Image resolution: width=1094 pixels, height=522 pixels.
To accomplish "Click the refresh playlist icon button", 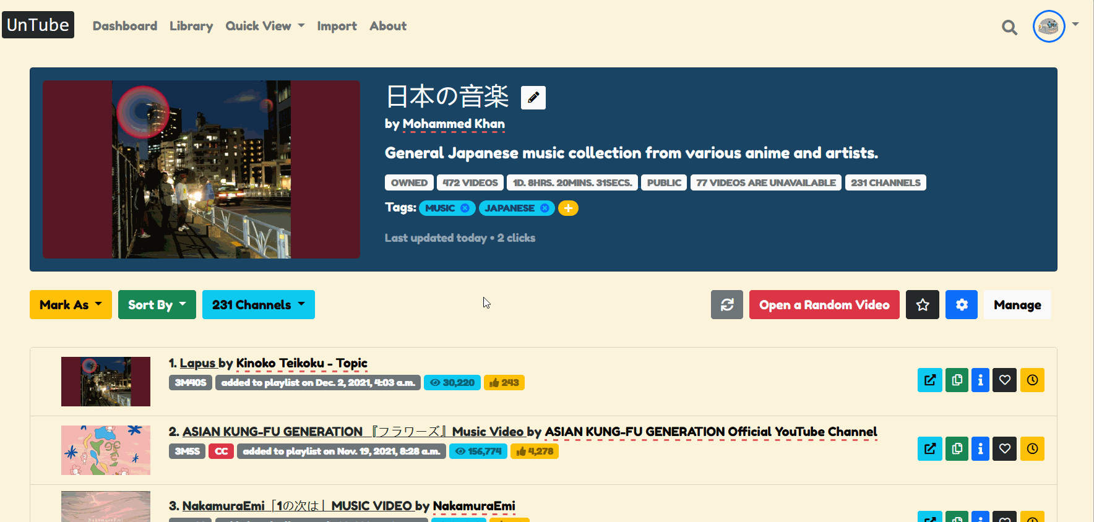I will 727,304.
